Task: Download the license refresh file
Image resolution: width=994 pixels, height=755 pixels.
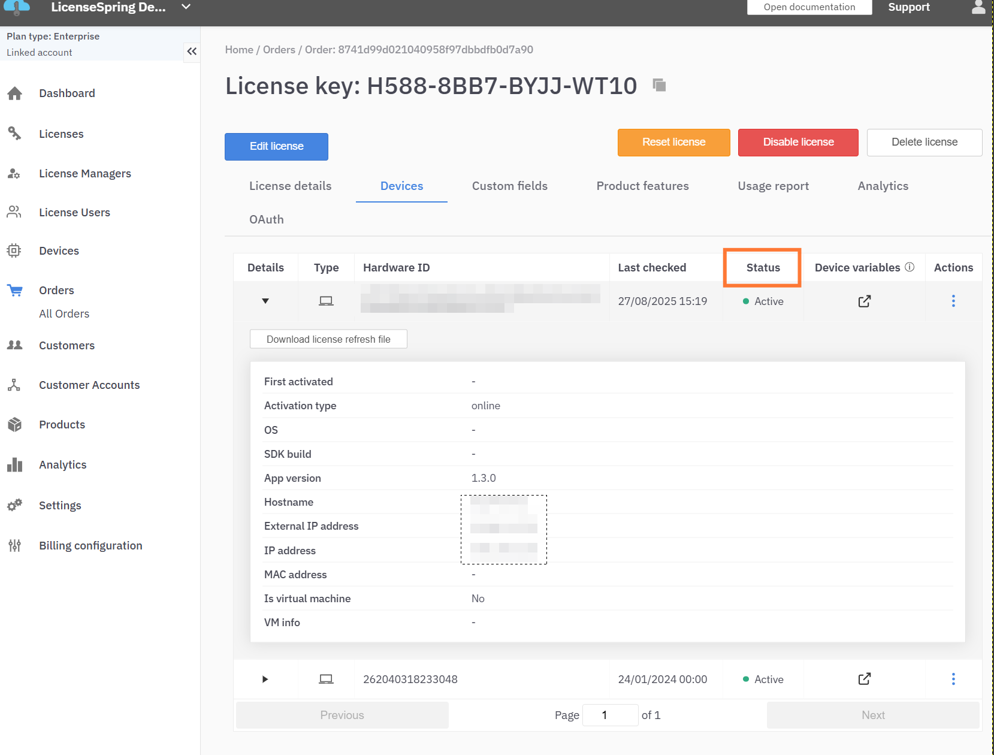Action: coord(328,339)
